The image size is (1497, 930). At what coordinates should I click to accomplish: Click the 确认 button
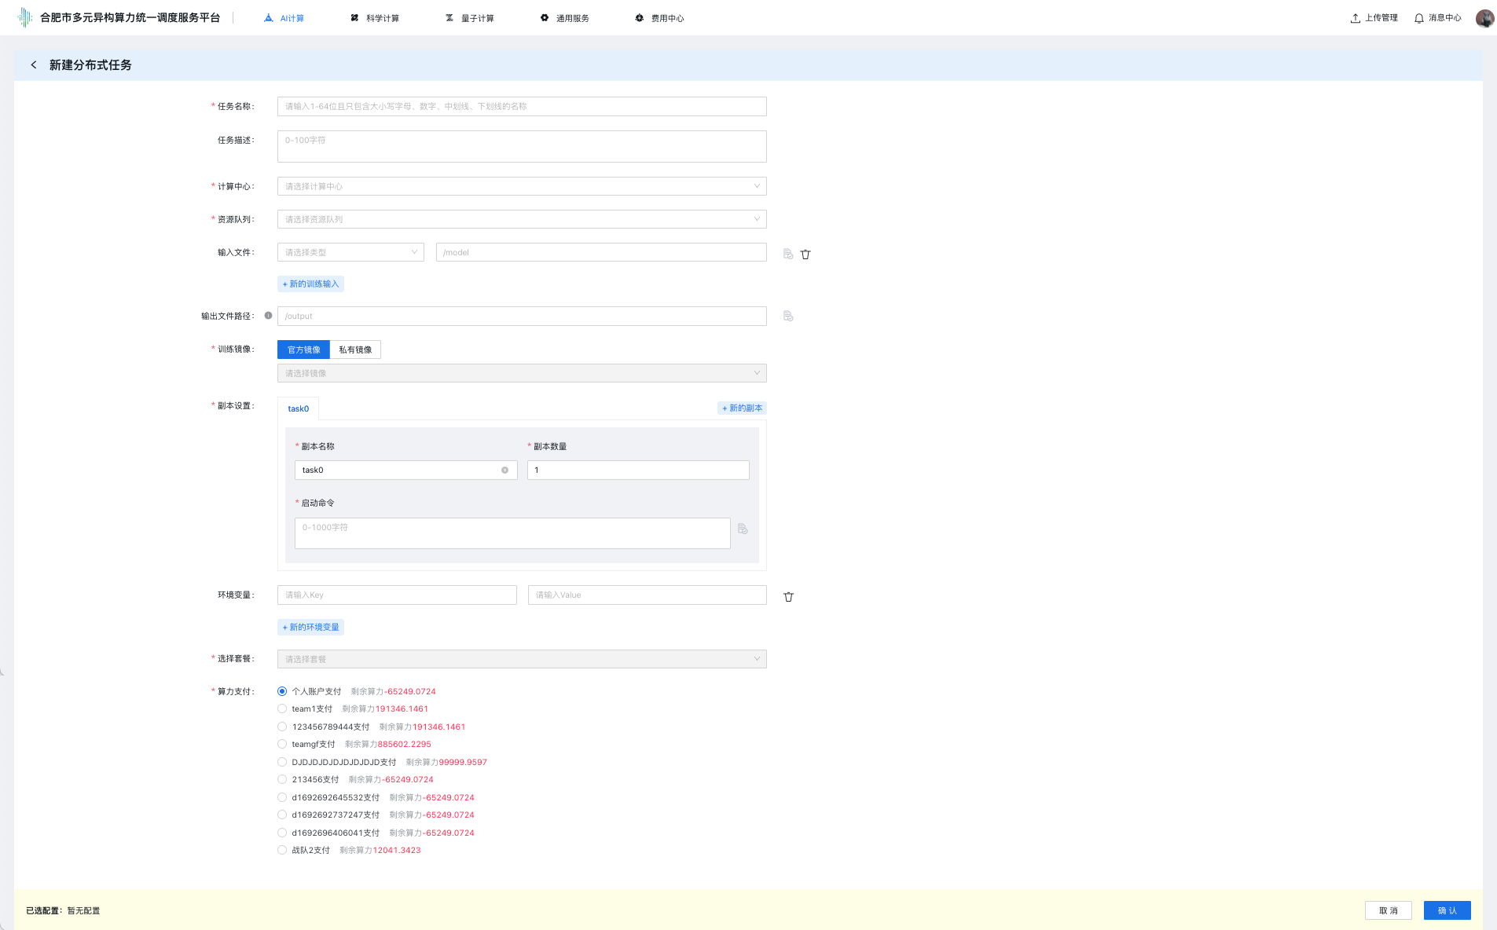[1447, 910]
